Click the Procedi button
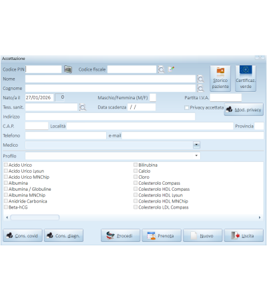Viewport: 267px width, 300px height. point(120,235)
